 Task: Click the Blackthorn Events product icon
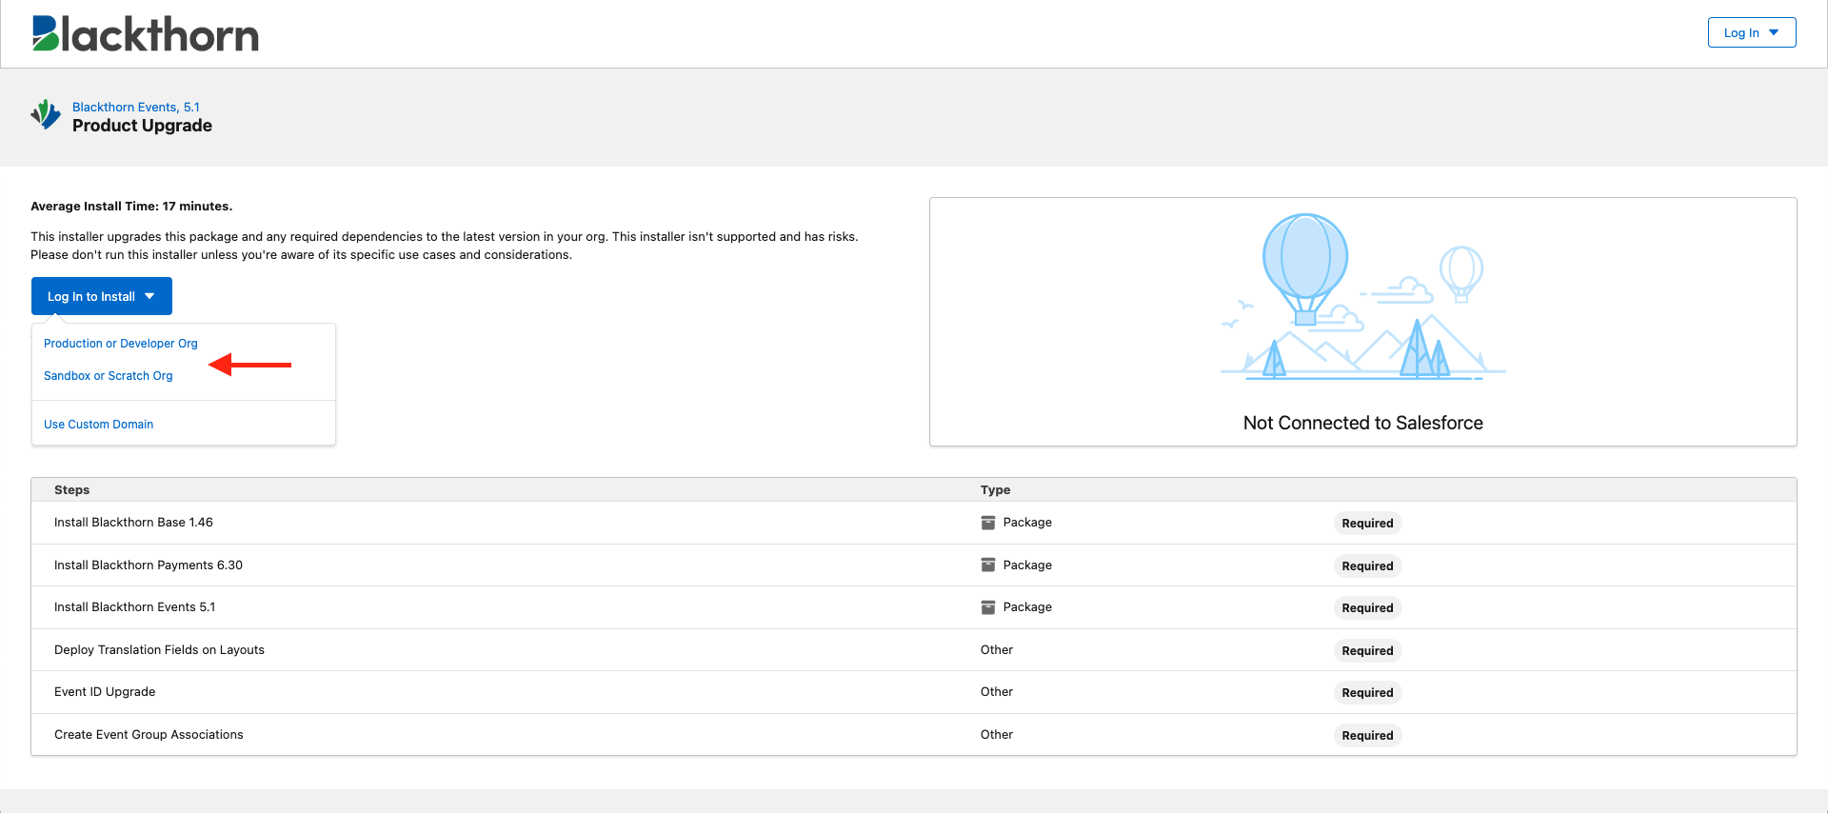(46, 115)
